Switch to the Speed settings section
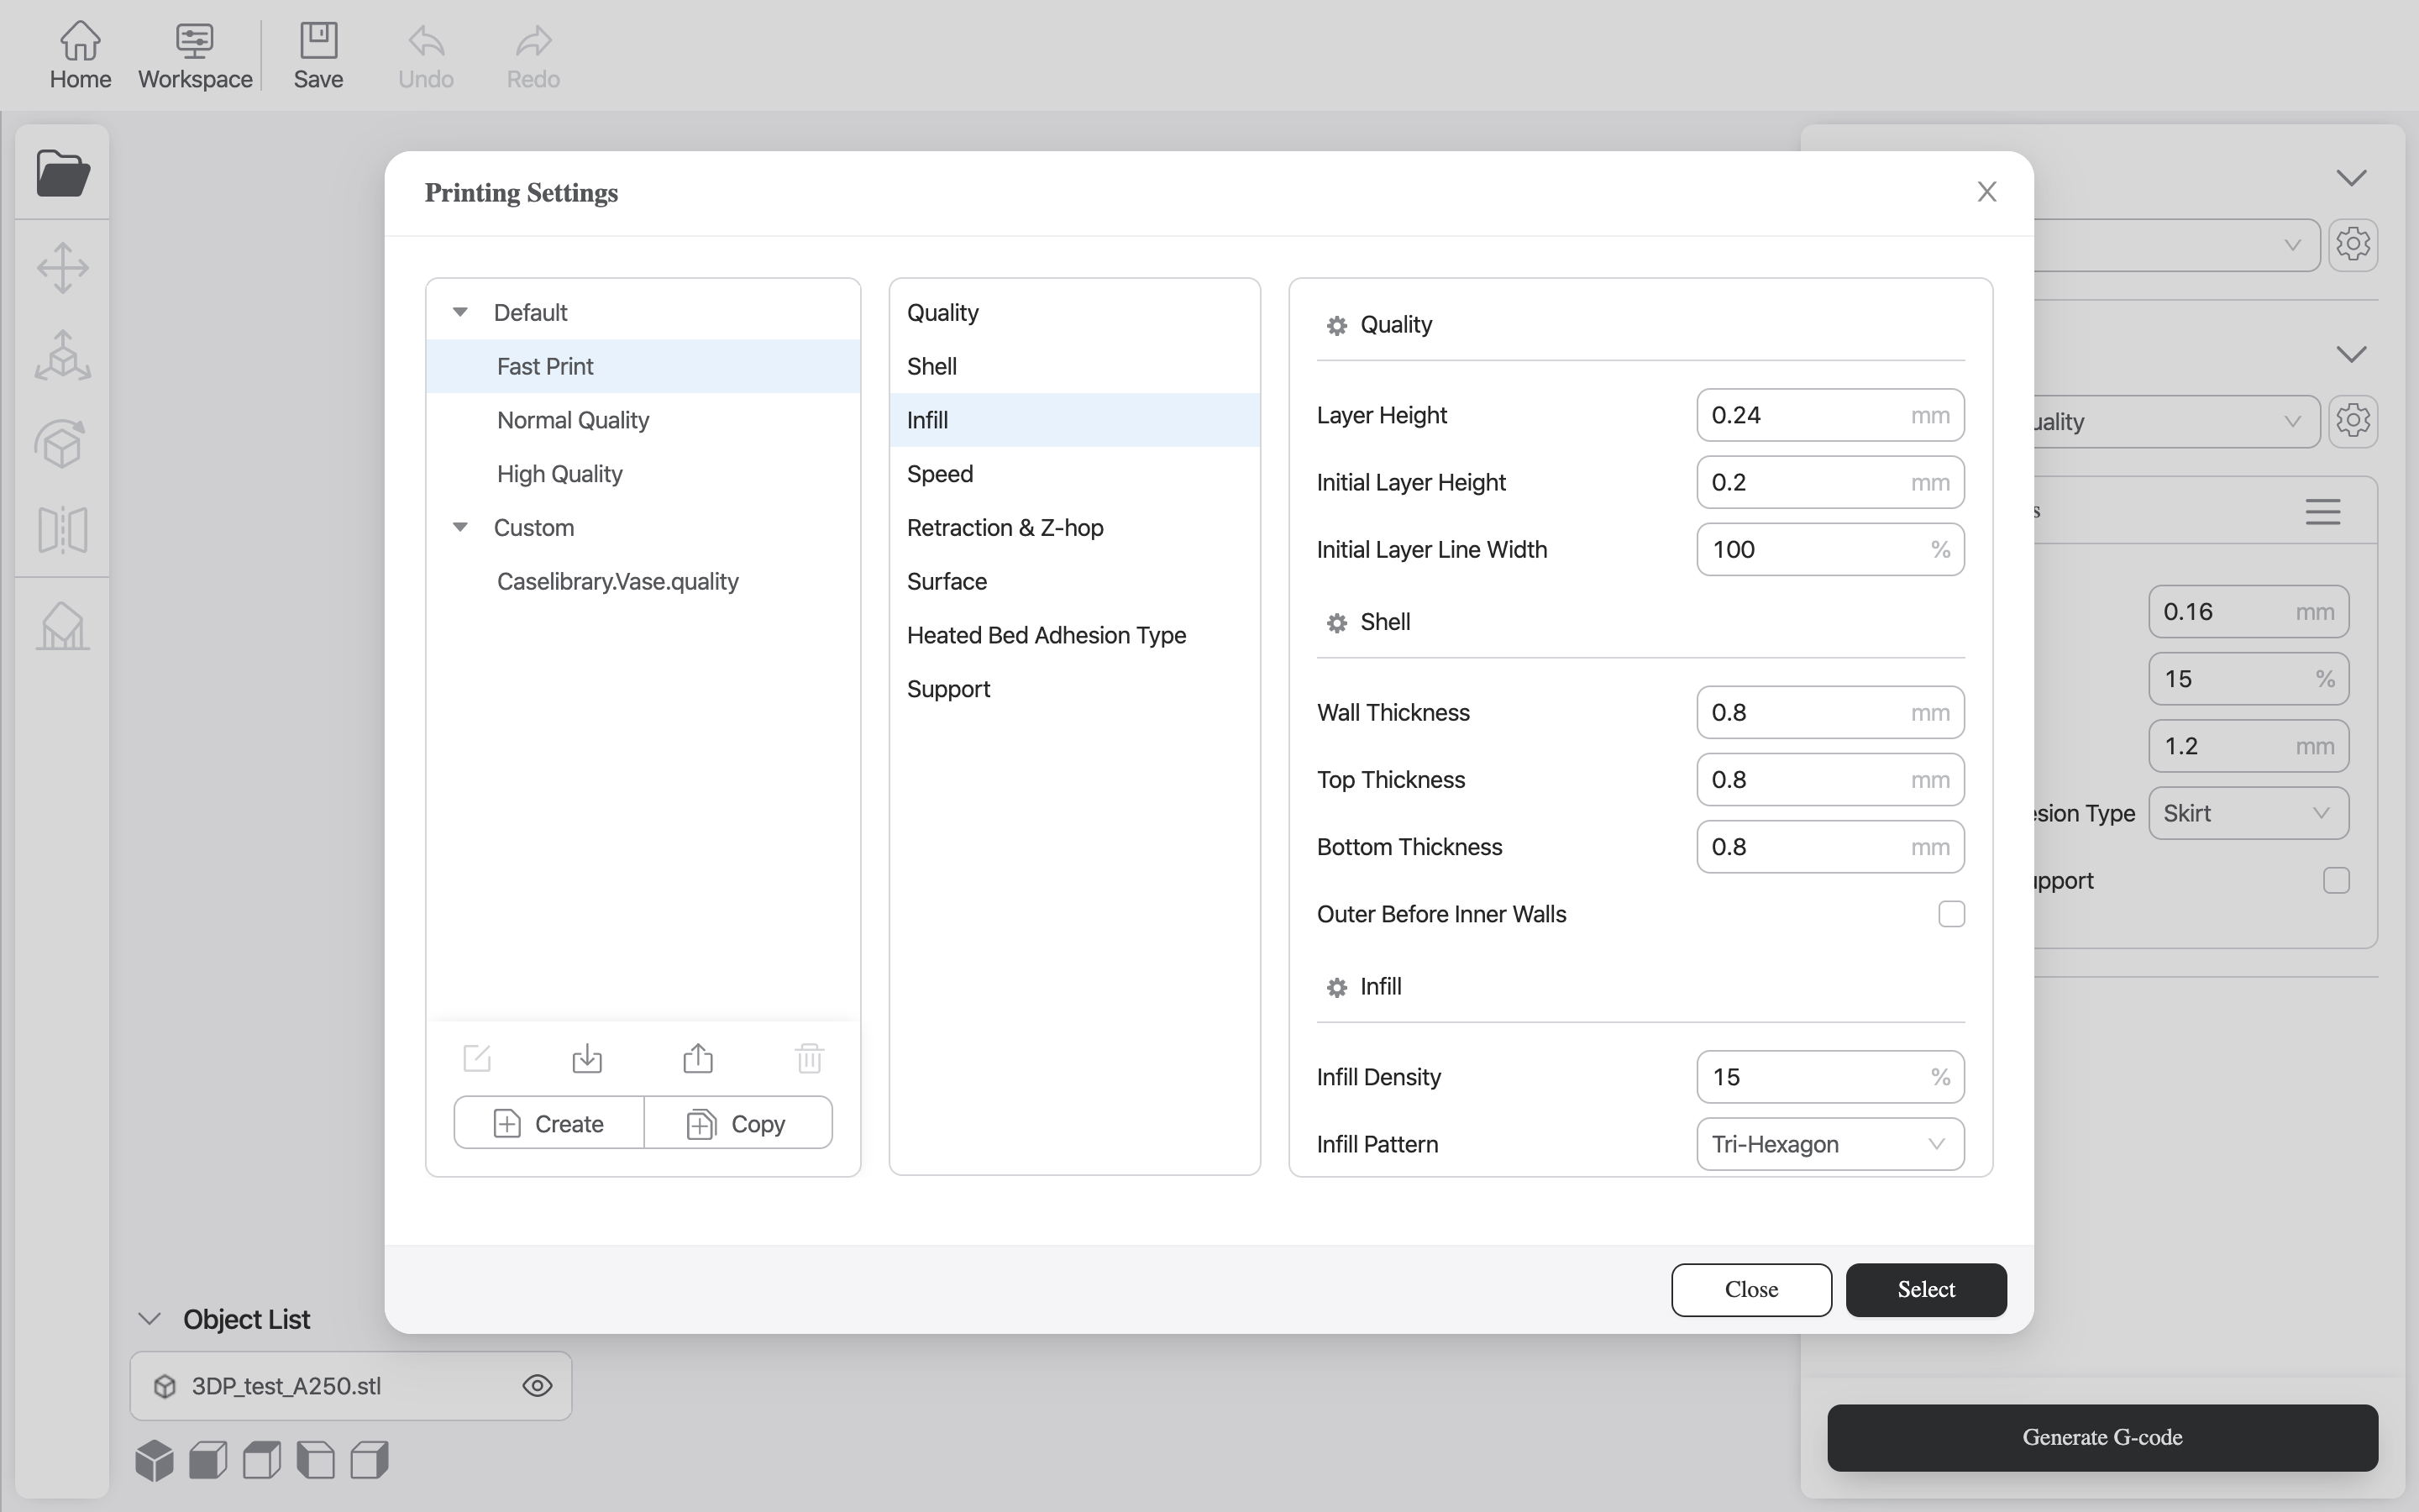 coord(938,473)
